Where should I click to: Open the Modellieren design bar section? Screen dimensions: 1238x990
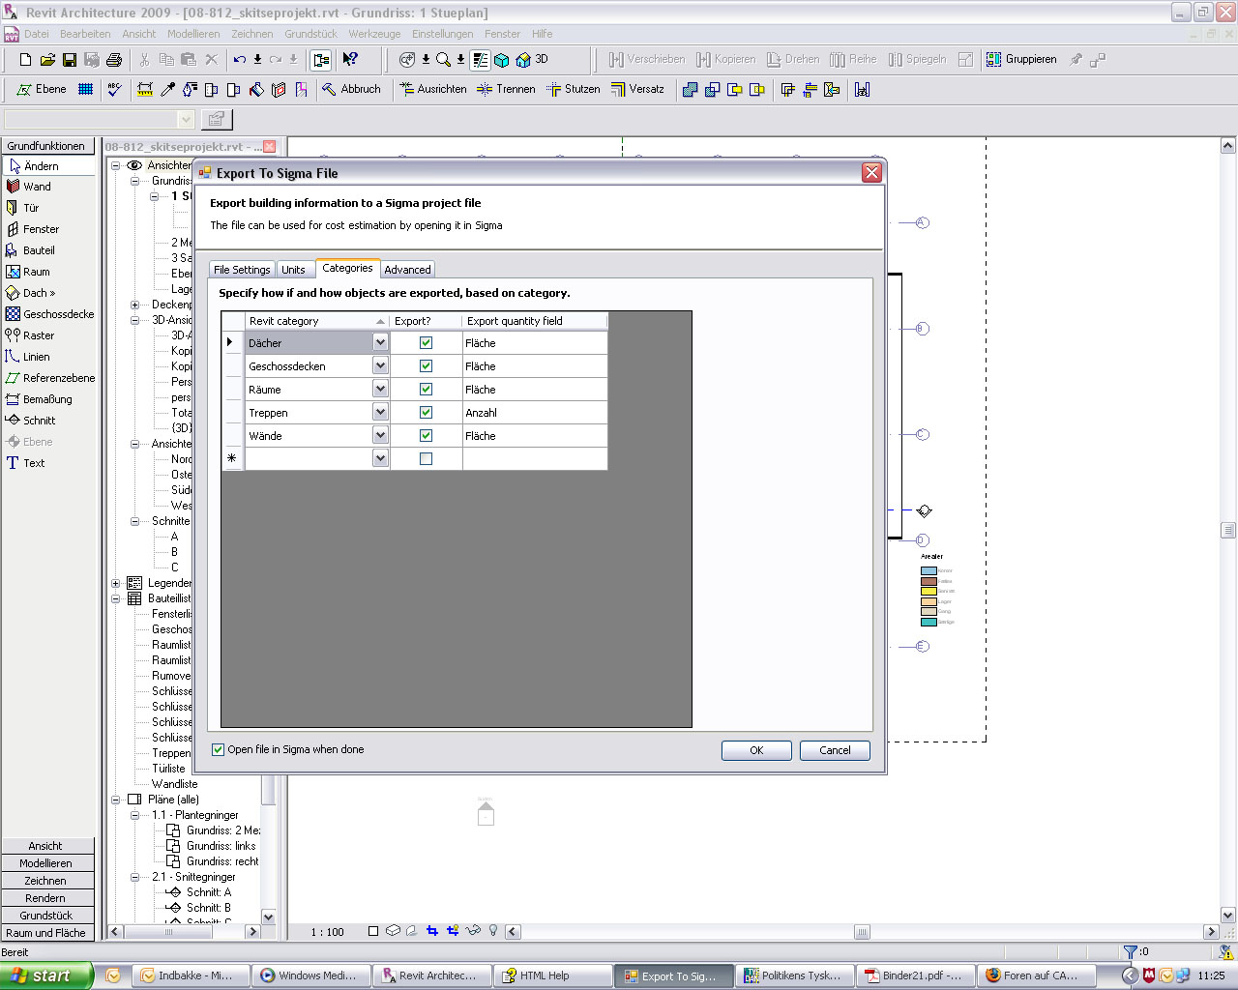46,863
